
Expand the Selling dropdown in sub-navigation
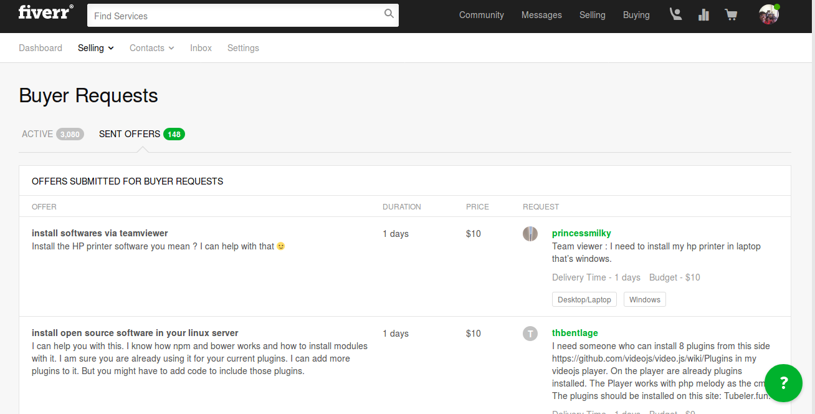tap(96, 48)
